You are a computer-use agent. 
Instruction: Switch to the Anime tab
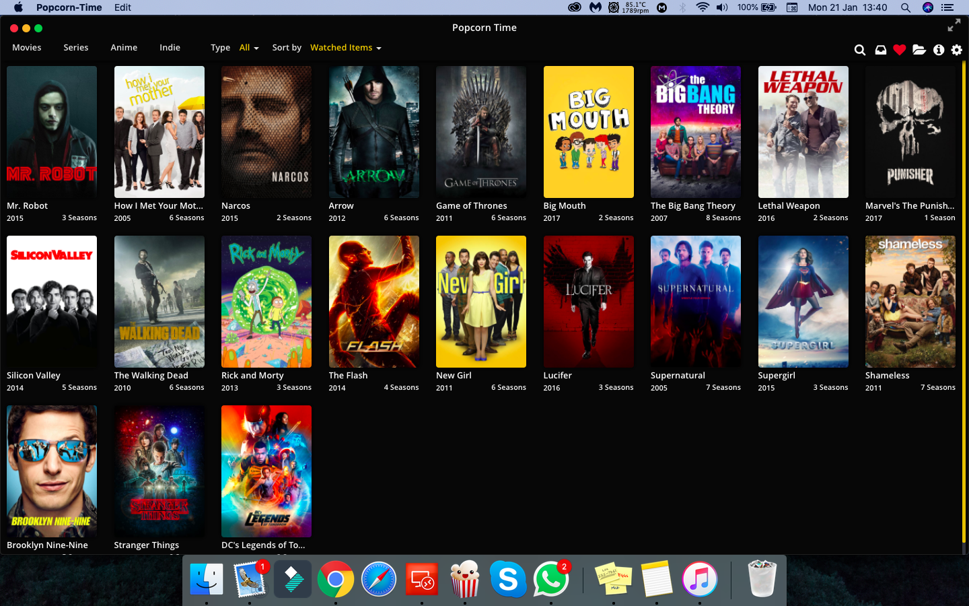point(124,48)
